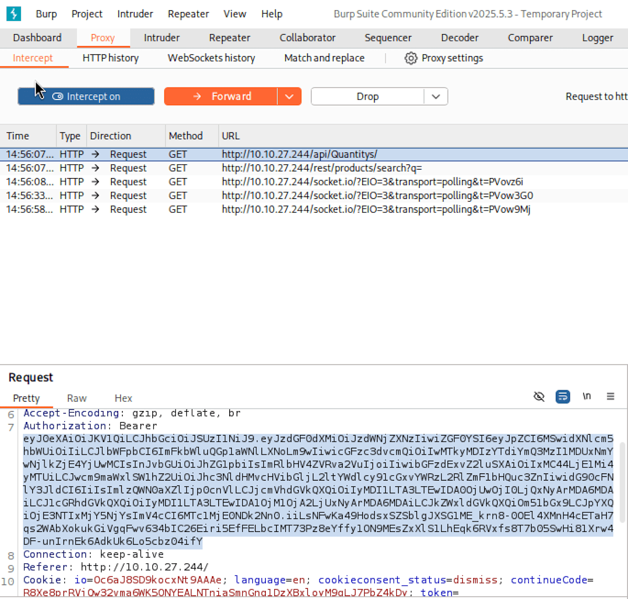
Task: Click the Cookie header line
Action: pos(308,580)
